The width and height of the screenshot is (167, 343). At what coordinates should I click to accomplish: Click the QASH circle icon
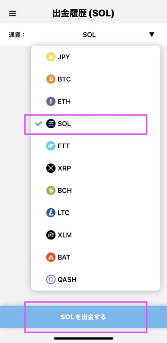pyautogui.click(x=51, y=279)
